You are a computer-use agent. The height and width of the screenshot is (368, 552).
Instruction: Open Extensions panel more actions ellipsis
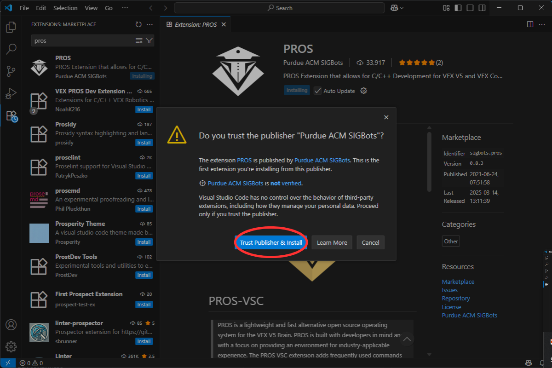pos(149,24)
